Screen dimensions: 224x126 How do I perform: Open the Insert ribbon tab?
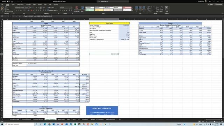[x=13, y=4]
